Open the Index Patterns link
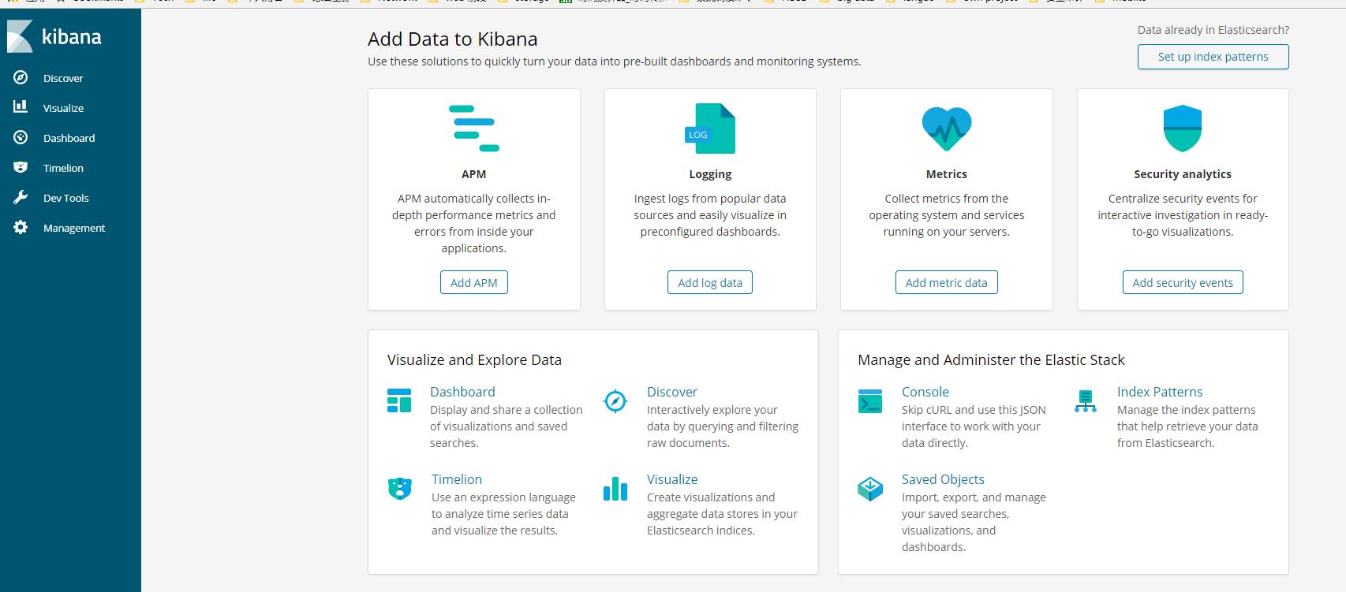This screenshot has height=592, width=1346. tap(1160, 392)
